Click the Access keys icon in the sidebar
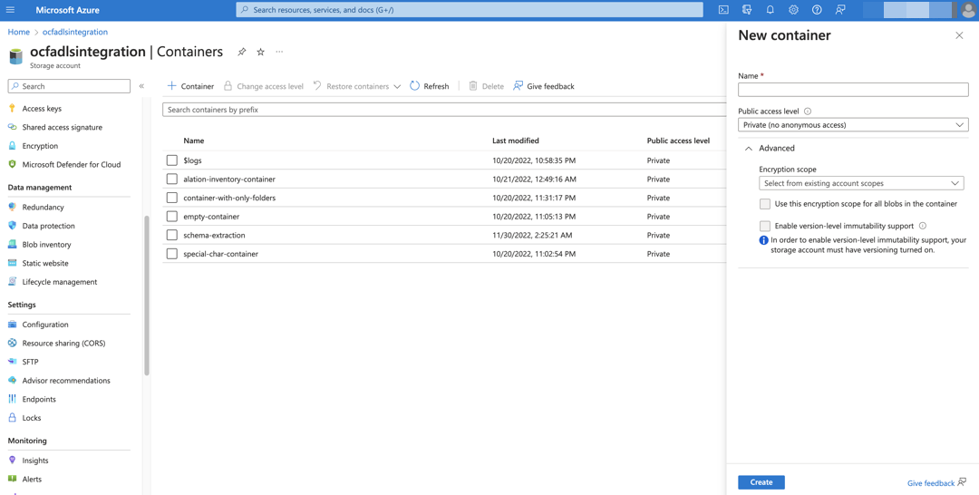The image size is (979, 495). click(x=12, y=108)
